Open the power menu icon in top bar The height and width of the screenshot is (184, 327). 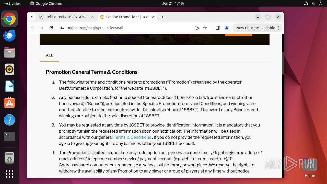point(320,3)
